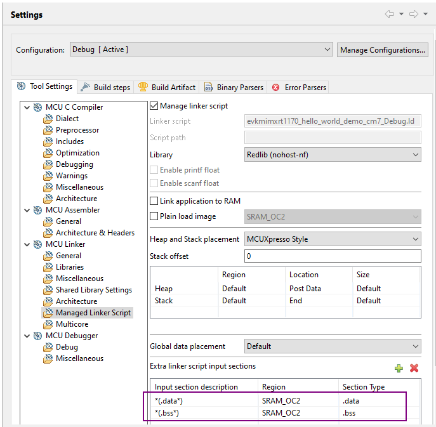
Task: Collapse the MCU Debugger tree node
Action: click(27, 336)
